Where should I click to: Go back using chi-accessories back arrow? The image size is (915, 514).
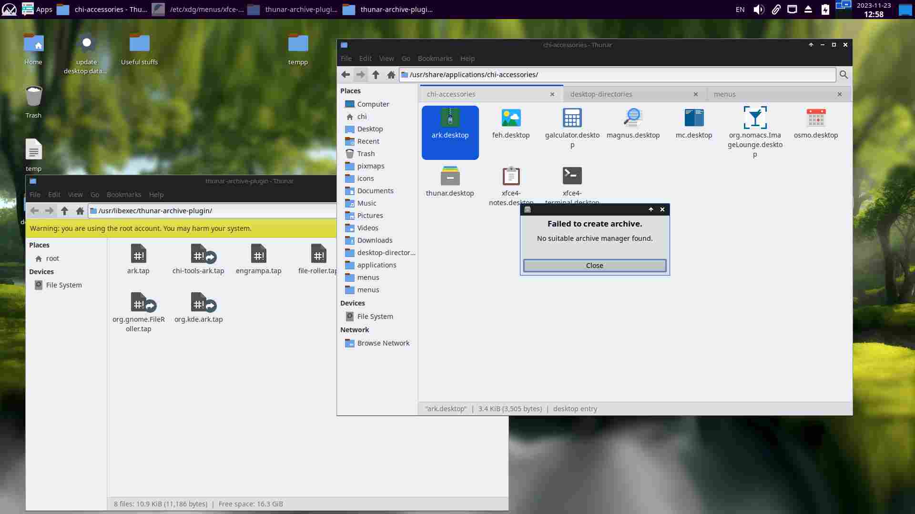[346, 75]
